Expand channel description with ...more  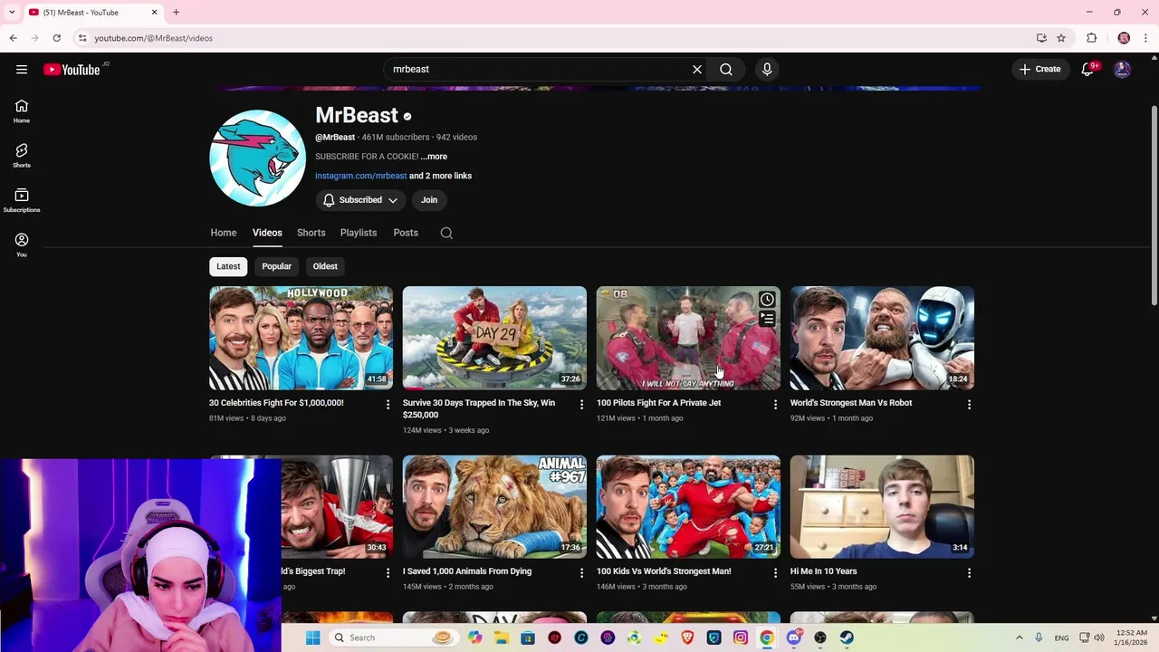point(434,157)
